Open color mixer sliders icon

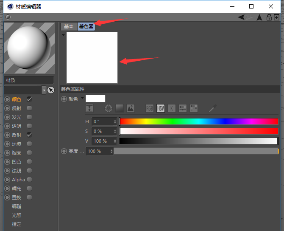pos(183,108)
